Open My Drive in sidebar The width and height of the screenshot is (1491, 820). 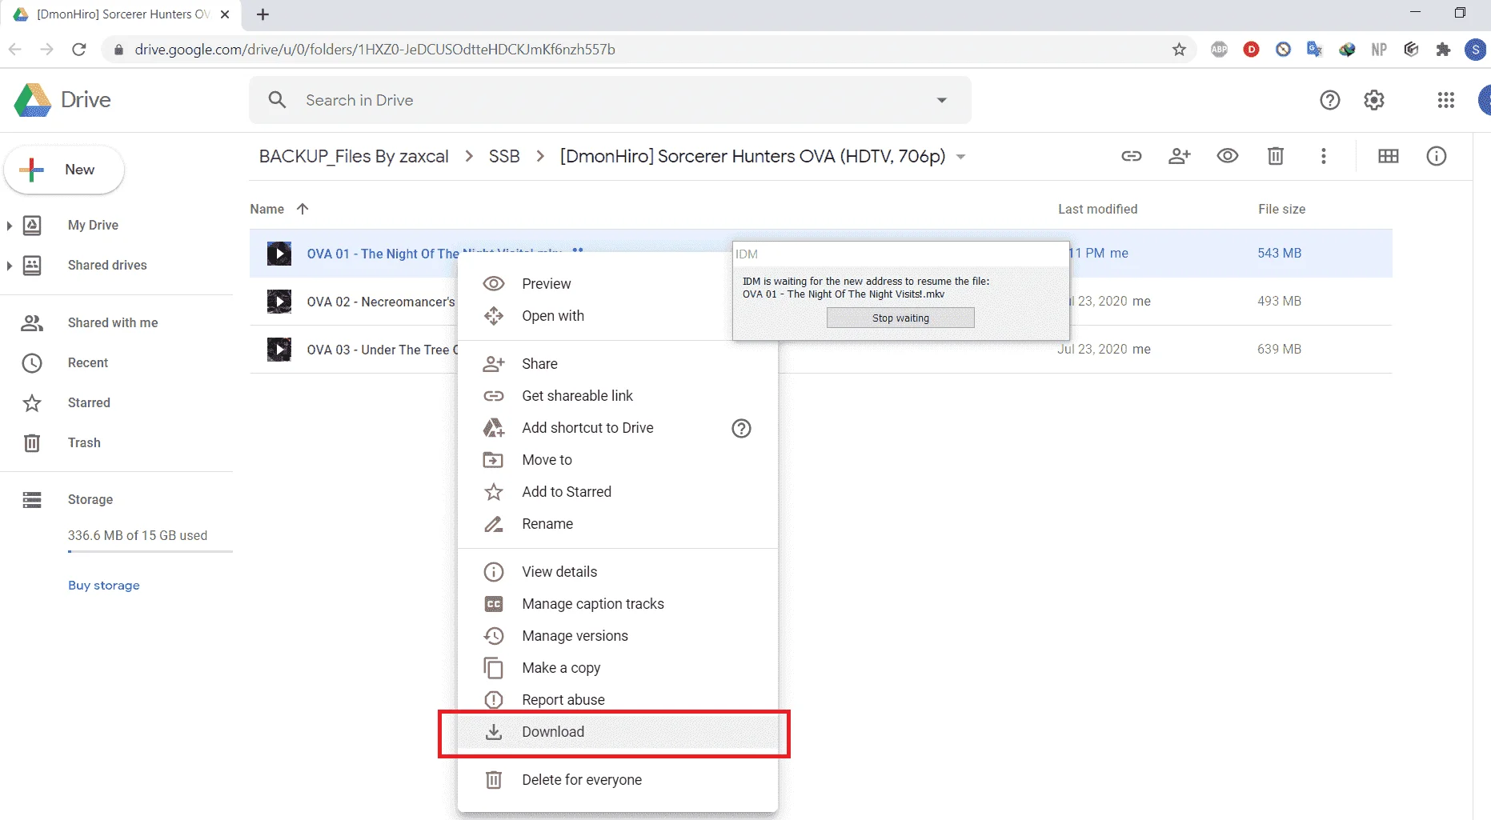pos(93,226)
